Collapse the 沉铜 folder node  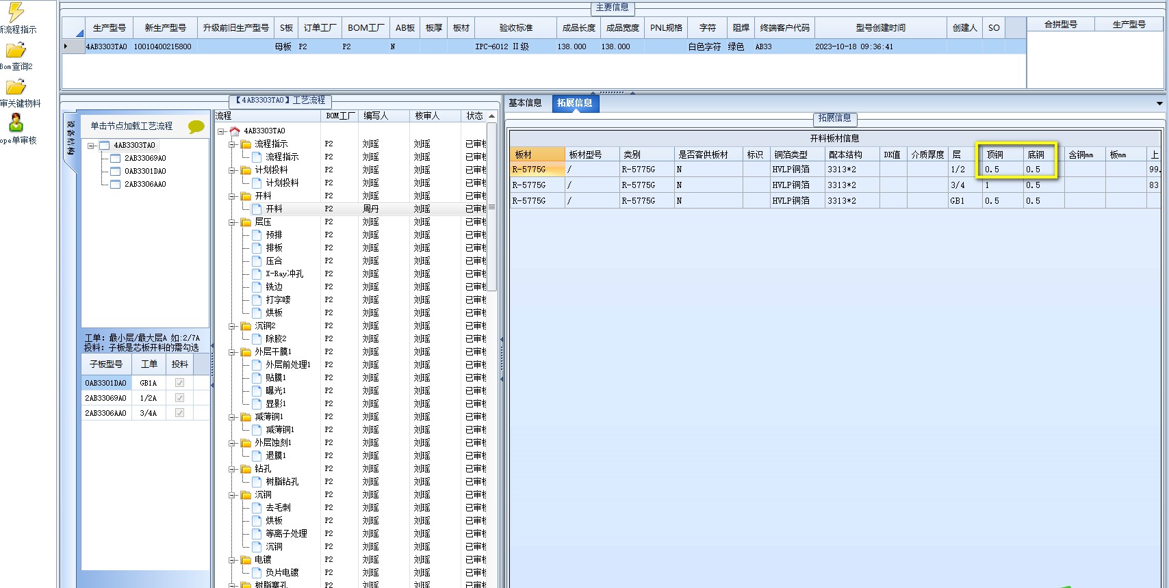(232, 495)
